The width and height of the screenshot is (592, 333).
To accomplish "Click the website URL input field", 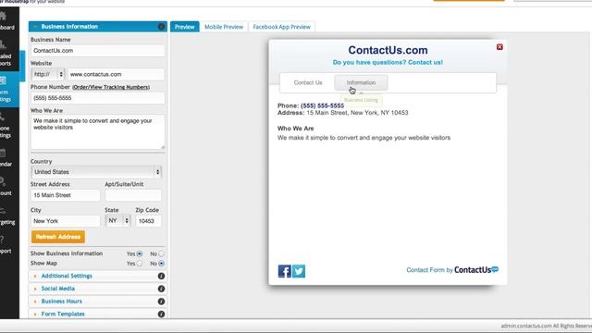I will pyautogui.click(x=116, y=74).
